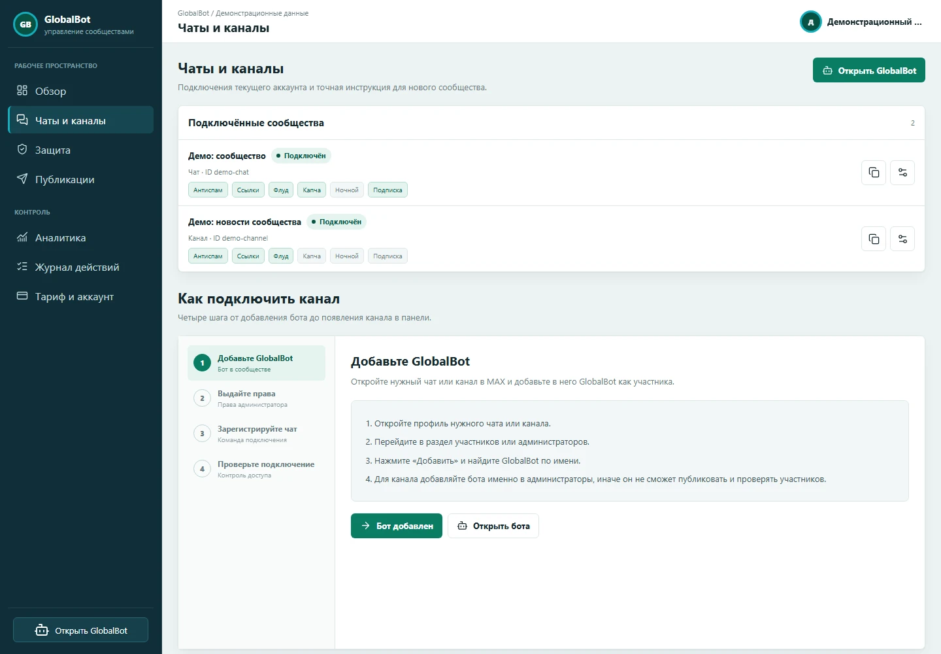Click the Подключён status badge of Демо: сообщество

(x=301, y=156)
